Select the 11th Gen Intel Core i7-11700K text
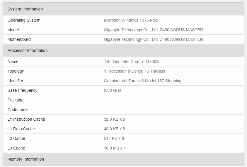Viewport: 247px width, 167px height. pyautogui.click(x=131, y=61)
